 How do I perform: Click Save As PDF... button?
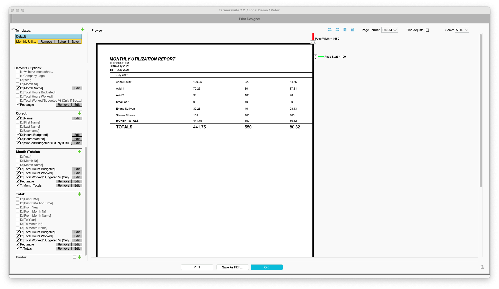click(232, 267)
